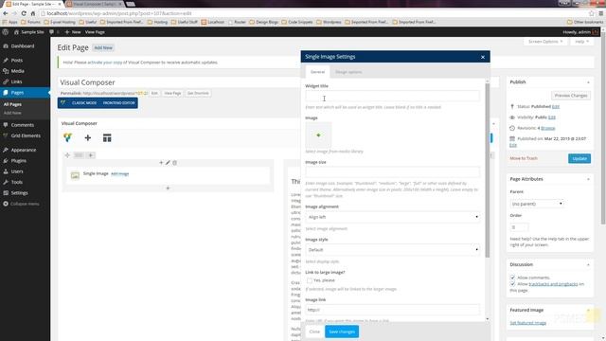Collapse the Page Attributes panel arrow
This screenshot has height=341, width=606.
pos(588,179)
